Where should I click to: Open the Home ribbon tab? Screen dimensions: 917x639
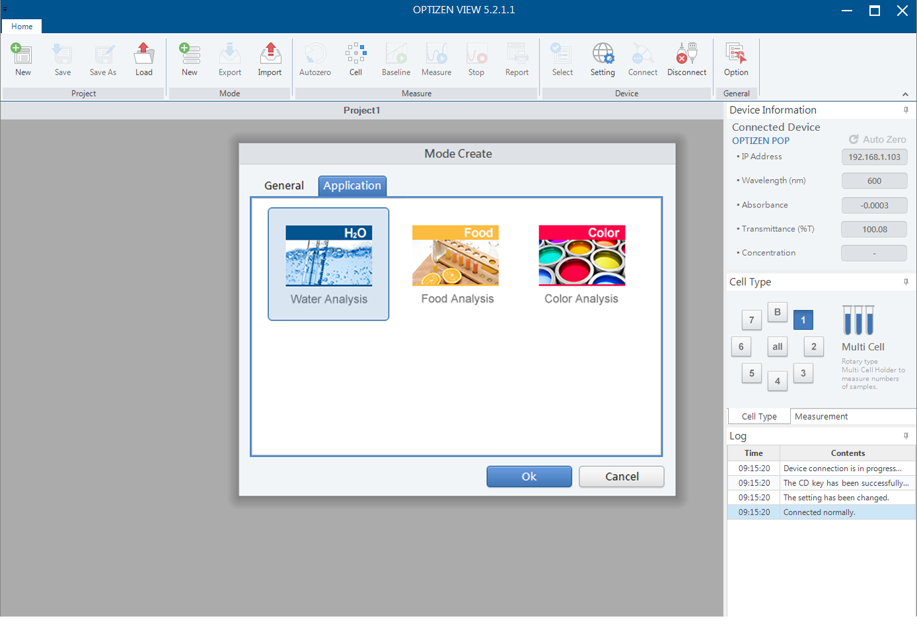[22, 26]
